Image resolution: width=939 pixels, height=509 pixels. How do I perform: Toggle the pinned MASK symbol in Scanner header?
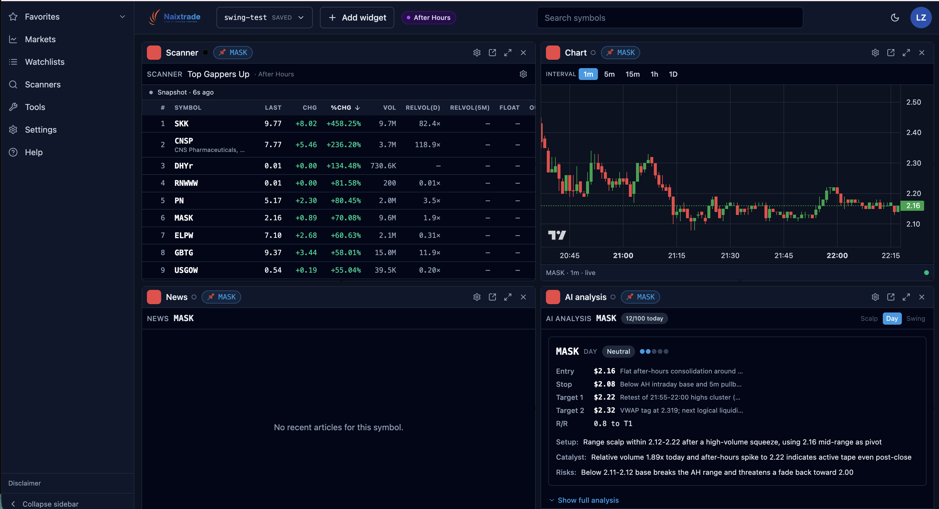pyautogui.click(x=233, y=53)
